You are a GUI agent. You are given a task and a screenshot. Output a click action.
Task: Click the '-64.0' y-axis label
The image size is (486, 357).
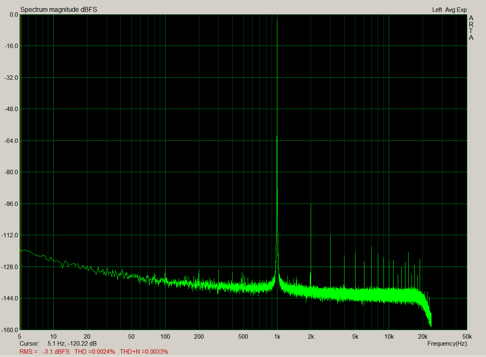point(11,141)
